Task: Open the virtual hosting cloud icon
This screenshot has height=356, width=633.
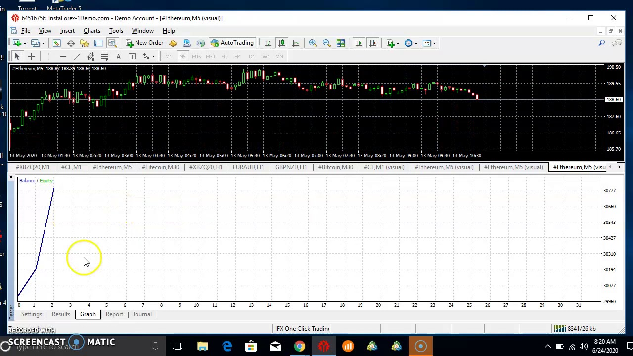Action: tap(187, 43)
